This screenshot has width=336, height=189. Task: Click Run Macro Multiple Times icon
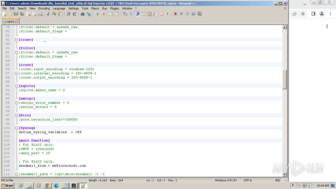[193, 14]
